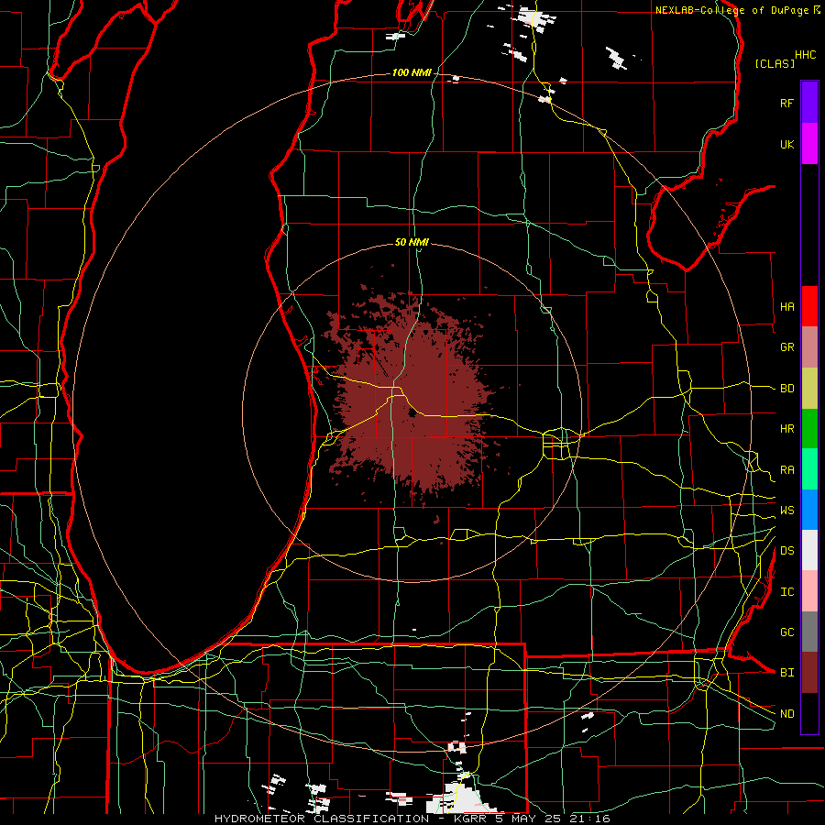Viewport: 825px width, 825px height.
Task: Pick the dark green HR color swatch
Action: (x=809, y=428)
